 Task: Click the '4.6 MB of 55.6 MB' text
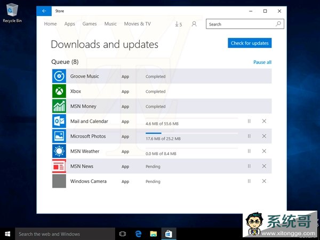[x=162, y=124]
